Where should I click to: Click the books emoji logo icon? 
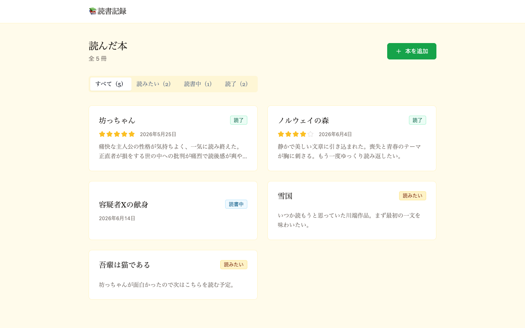93,11
